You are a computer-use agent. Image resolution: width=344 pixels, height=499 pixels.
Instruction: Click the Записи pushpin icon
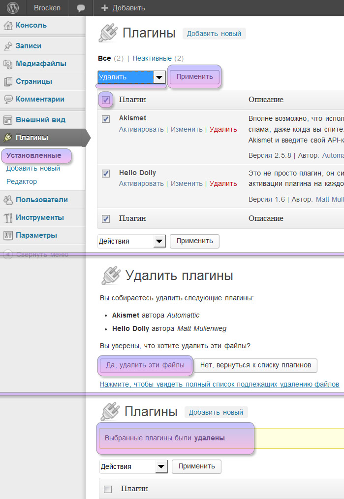click(x=8, y=46)
